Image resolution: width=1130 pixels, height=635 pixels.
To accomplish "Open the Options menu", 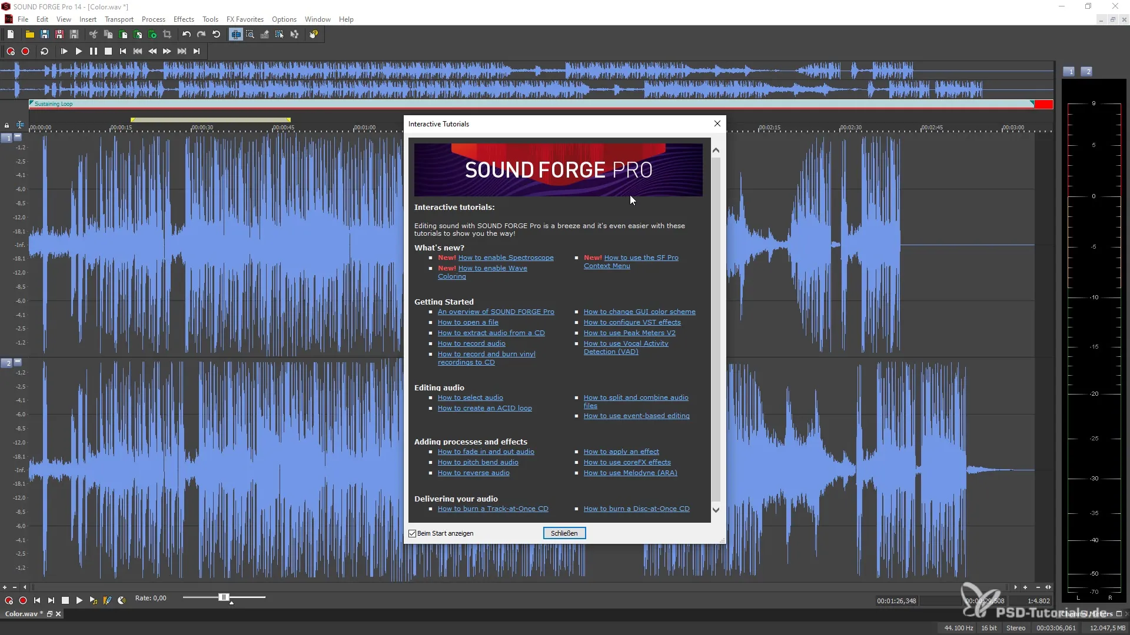I will [x=284, y=19].
